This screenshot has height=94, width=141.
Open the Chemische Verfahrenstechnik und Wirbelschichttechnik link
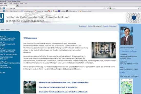(63, 92)
